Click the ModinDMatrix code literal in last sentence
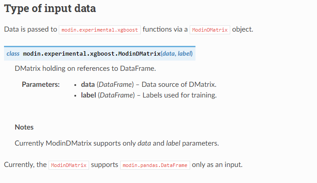The image size is (317, 183). 69,165
